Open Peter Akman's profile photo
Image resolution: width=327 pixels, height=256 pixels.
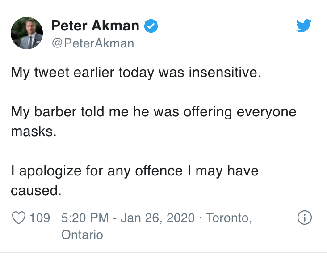point(27,33)
